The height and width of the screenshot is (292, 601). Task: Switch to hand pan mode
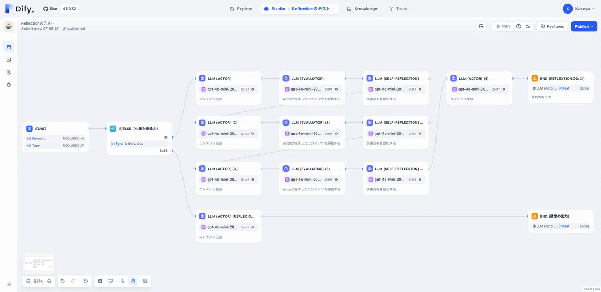pos(133,281)
